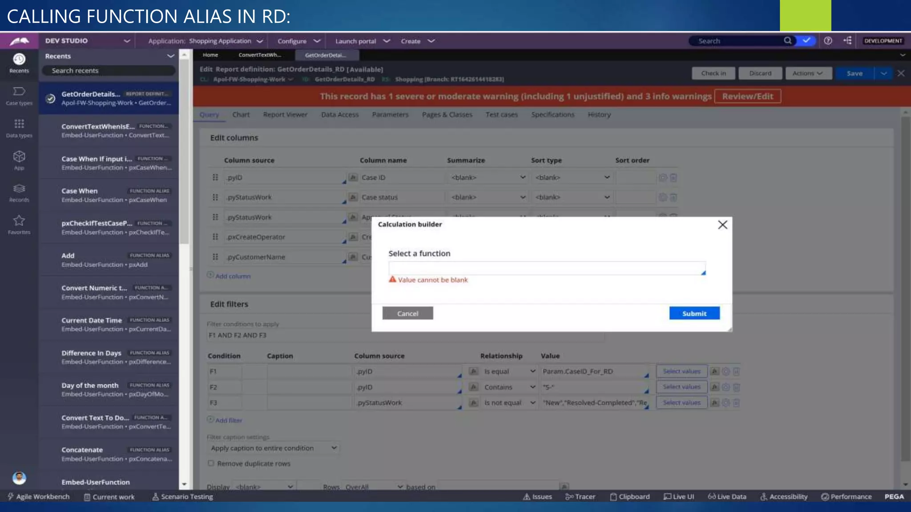Open Tracer from the bottom toolbar

[580, 496]
